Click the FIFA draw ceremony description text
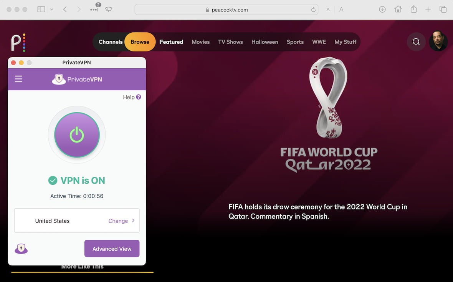Image resolution: width=453 pixels, height=282 pixels. coord(318,211)
